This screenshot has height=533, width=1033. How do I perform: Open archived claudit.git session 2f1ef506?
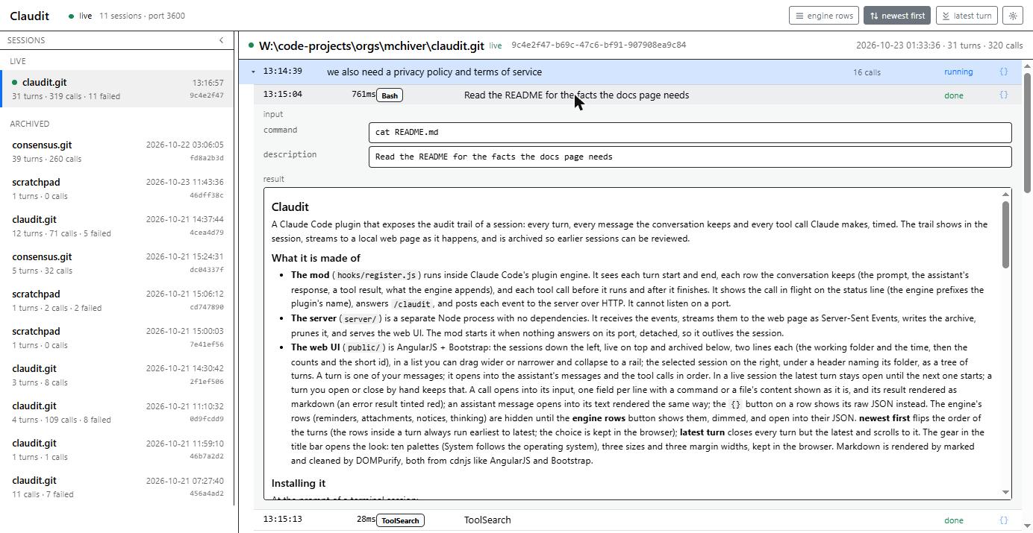(x=117, y=375)
